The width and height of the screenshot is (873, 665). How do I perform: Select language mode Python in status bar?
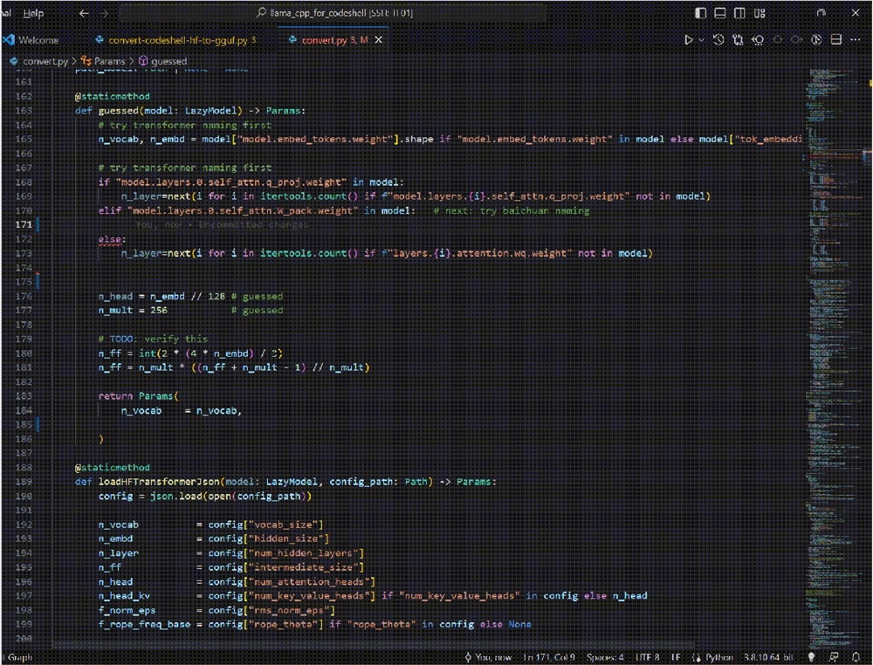(719, 657)
